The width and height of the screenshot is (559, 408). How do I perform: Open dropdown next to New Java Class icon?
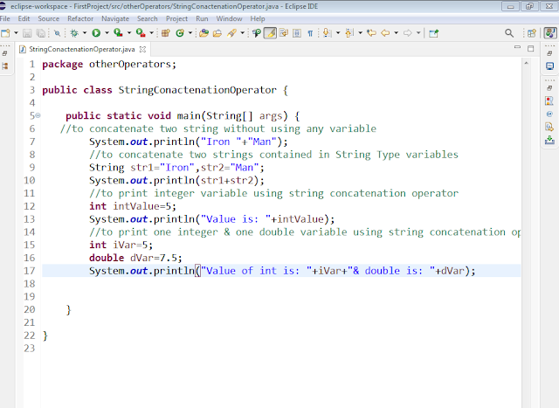[x=190, y=33]
